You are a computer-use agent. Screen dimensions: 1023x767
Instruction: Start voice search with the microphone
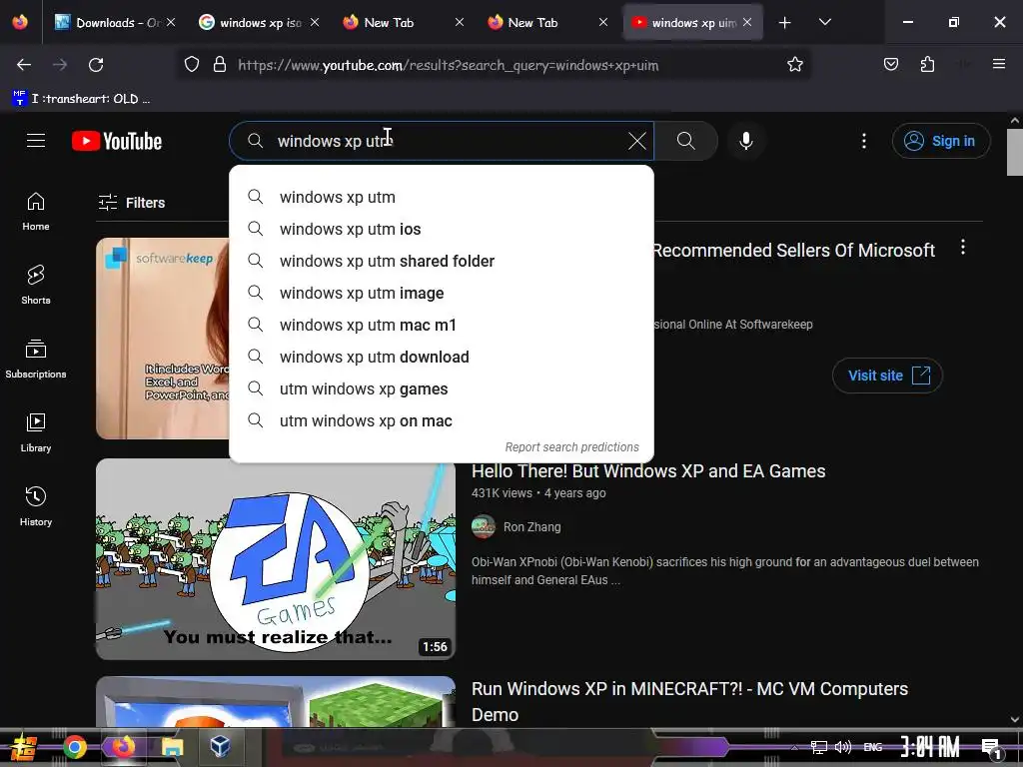[745, 141]
